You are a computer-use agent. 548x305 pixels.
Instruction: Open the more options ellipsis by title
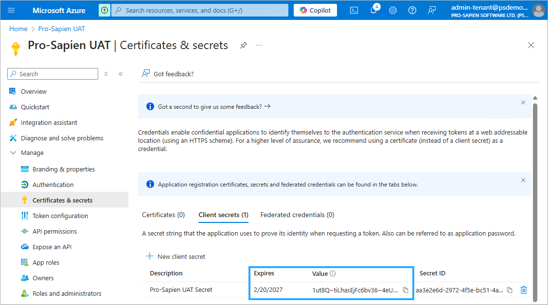[259, 45]
